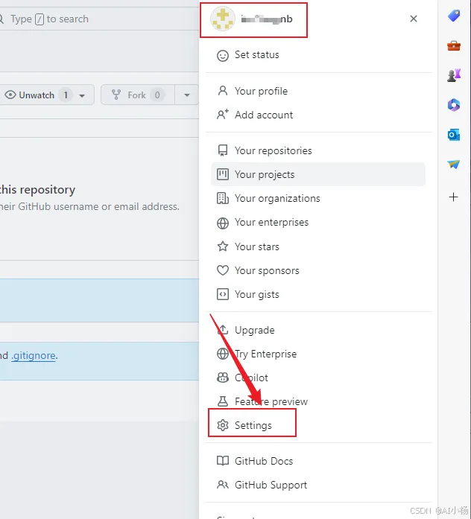Screen dimensions: 471x519
Task: Click the Copilot icon in the menu
Action: pos(223,378)
